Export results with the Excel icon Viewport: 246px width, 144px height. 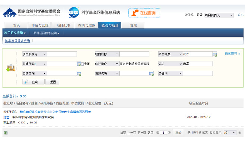(6, 133)
